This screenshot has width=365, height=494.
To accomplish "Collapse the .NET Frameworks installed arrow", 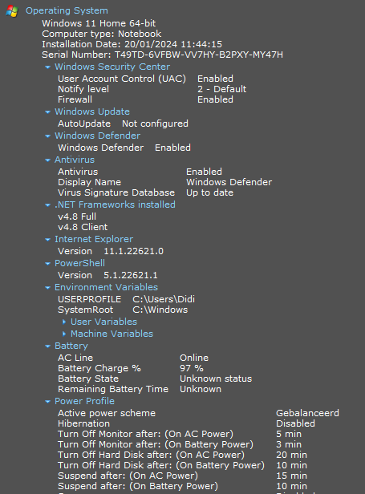I will [x=48, y=205].
